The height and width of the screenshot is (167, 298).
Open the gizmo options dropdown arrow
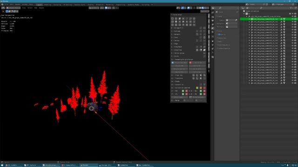pyautogui.click(x=185, y=8)
